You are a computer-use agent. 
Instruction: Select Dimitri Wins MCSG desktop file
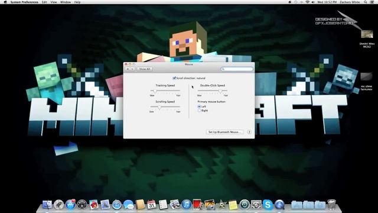click(367, 39)
